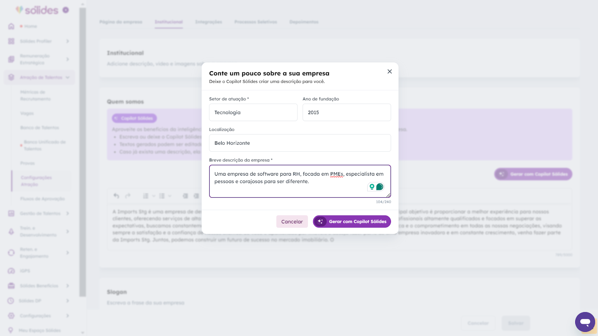Open the chat support bubble
The width and height of the screenshot is (598, 336).
(x=585, y=322)
